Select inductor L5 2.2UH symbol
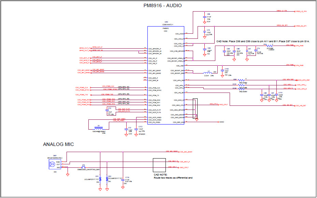Viewport: 317px width, 198px height. click(208, 72)
